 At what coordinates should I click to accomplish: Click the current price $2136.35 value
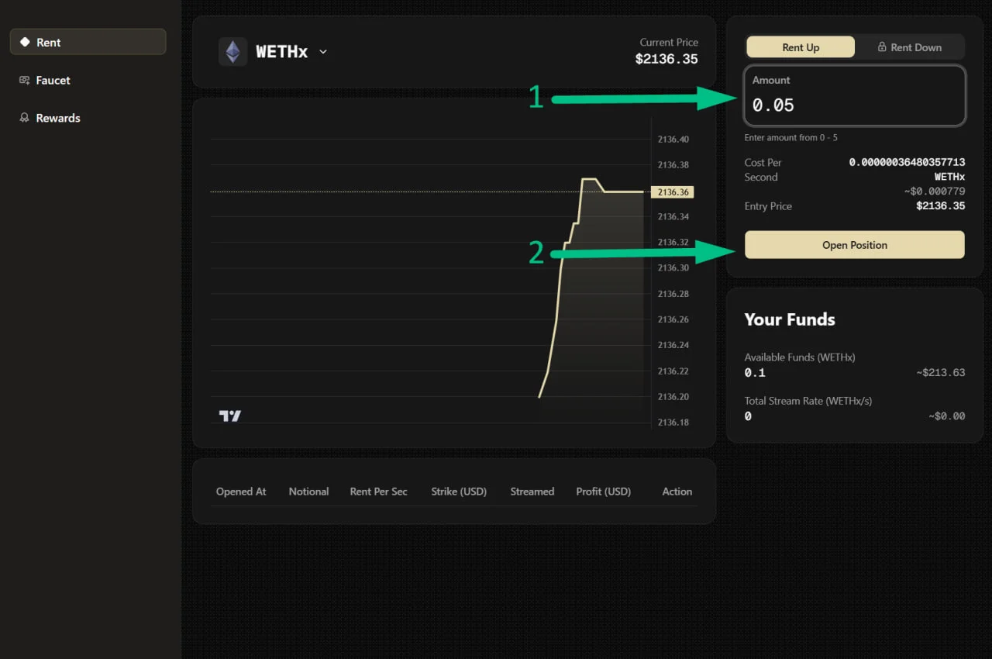[666, 59]
